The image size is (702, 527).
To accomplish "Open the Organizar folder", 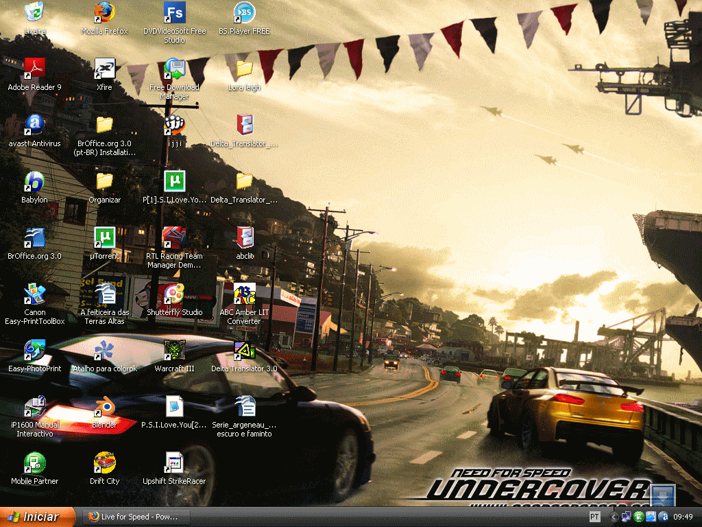I will click(x=104, y=181).
